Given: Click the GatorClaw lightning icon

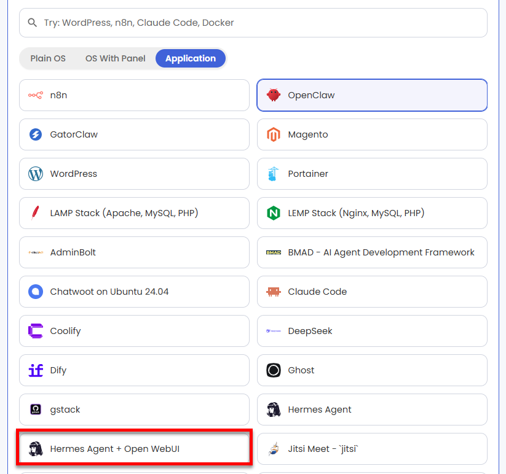Looking at the screenshot, I should [36, 134].
